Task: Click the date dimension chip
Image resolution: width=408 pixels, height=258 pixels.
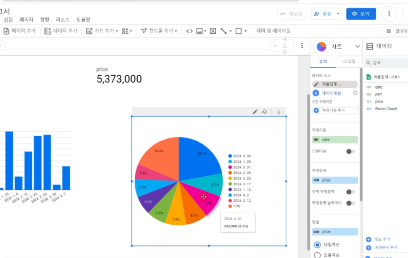Action: point(335,140)
